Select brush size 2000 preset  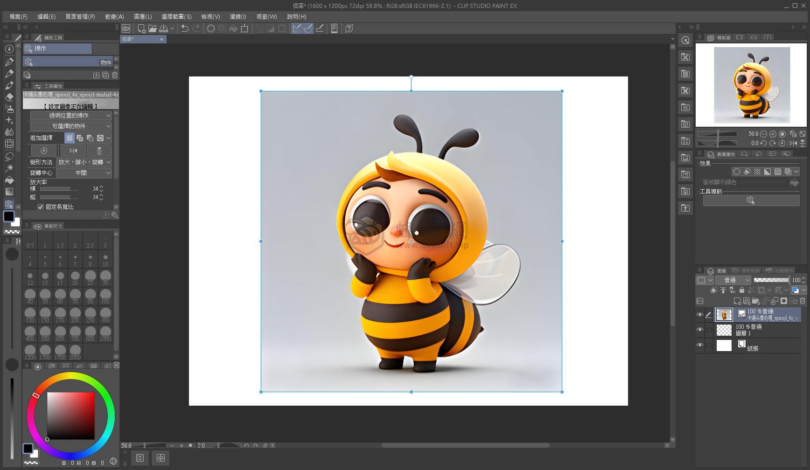(x=75, y=352)
